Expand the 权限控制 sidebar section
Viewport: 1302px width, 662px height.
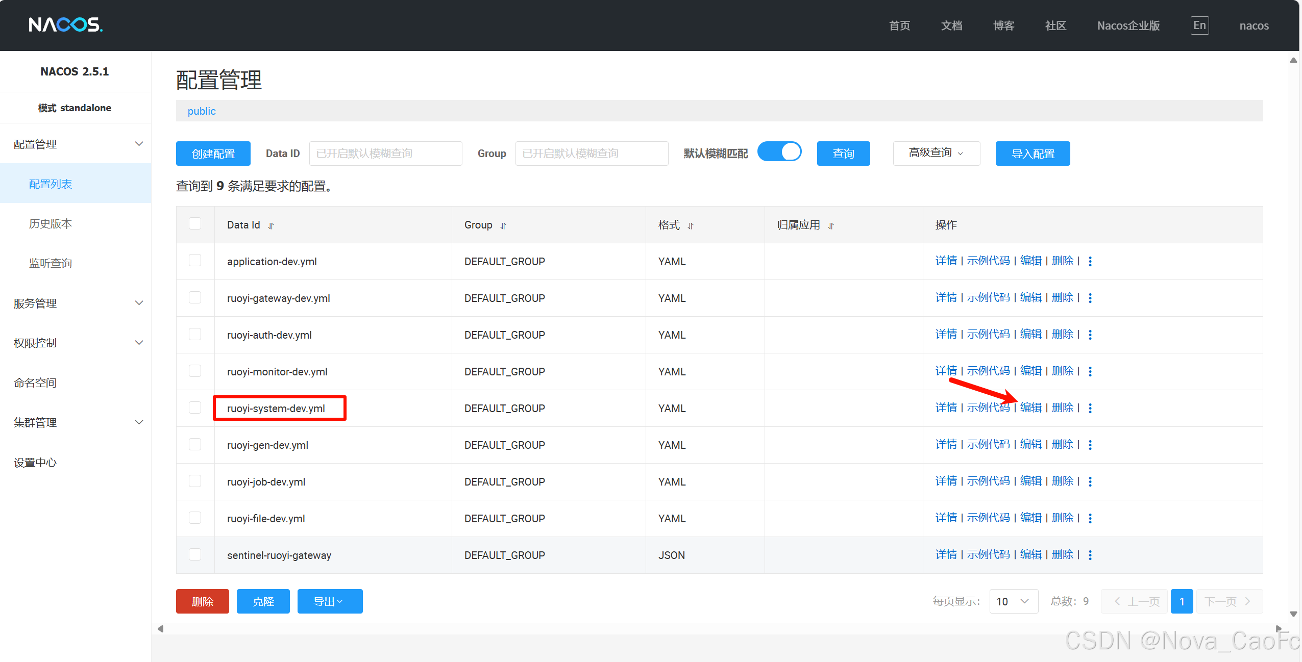pyautogui.click(x=76, y=343)
